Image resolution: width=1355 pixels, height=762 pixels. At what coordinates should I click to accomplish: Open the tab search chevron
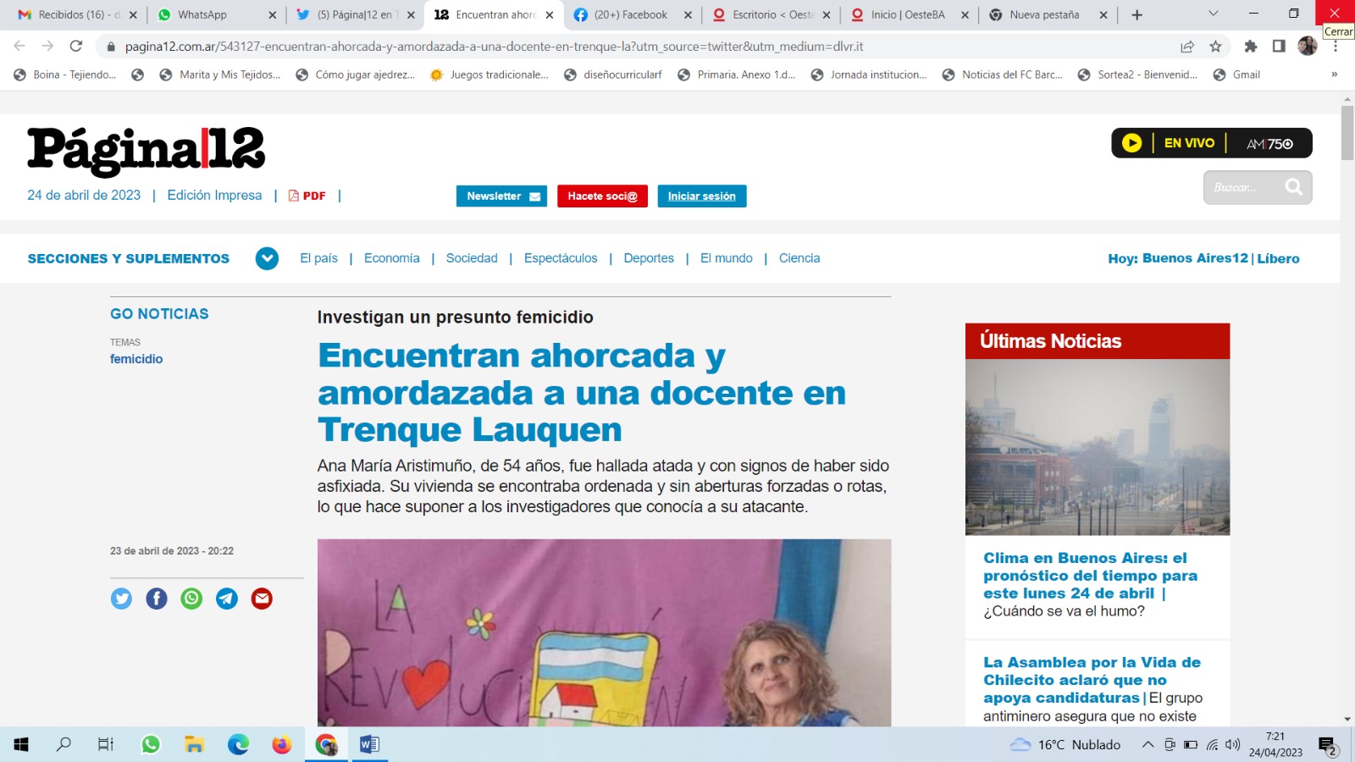(x=1213, y=14)
